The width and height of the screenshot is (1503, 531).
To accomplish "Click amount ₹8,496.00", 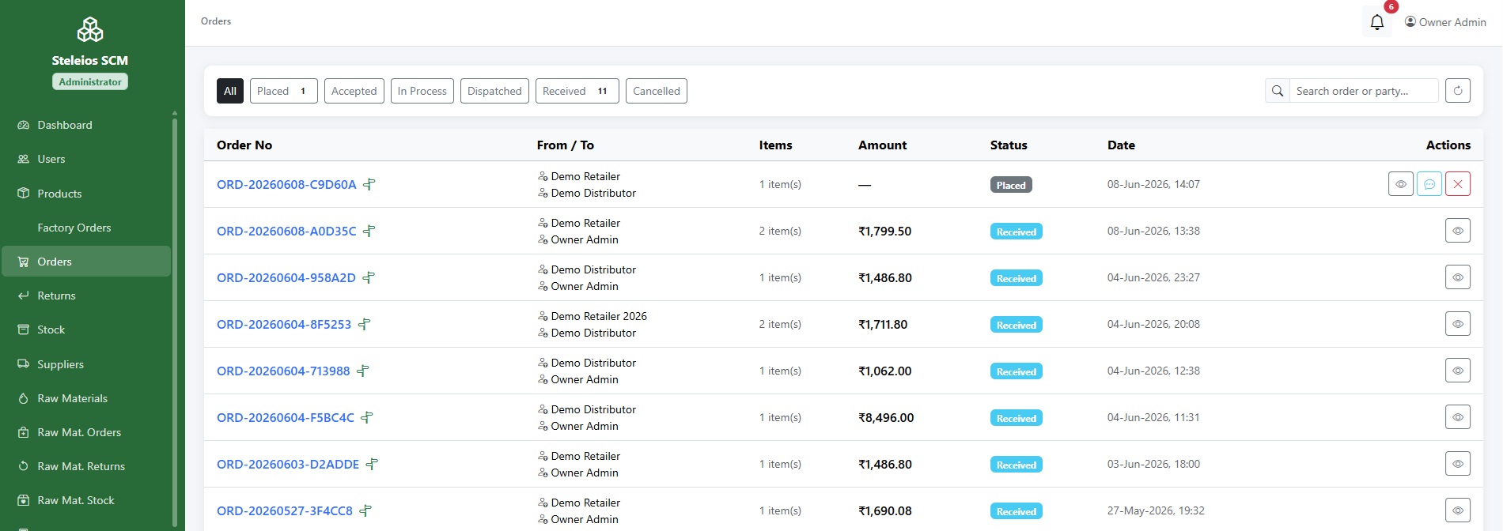I will tap(886, 417).
